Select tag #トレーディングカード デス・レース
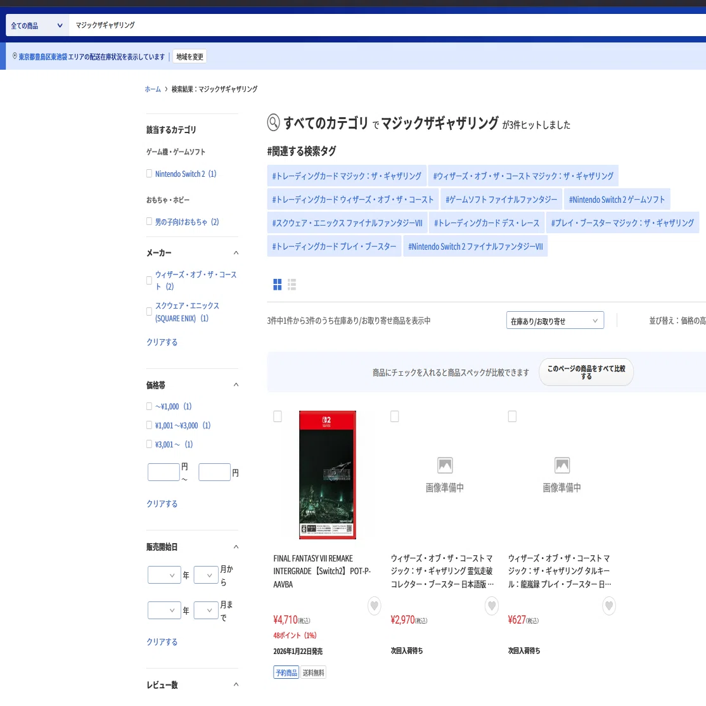Viewport: 706px width, 706px height. click(486, 222)
